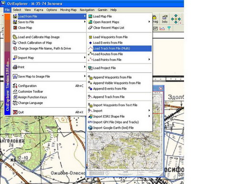Image resolution: width=227 pixels, height=184 pixels.
Task: Click Load Project File icon
Action: (90, 68)
